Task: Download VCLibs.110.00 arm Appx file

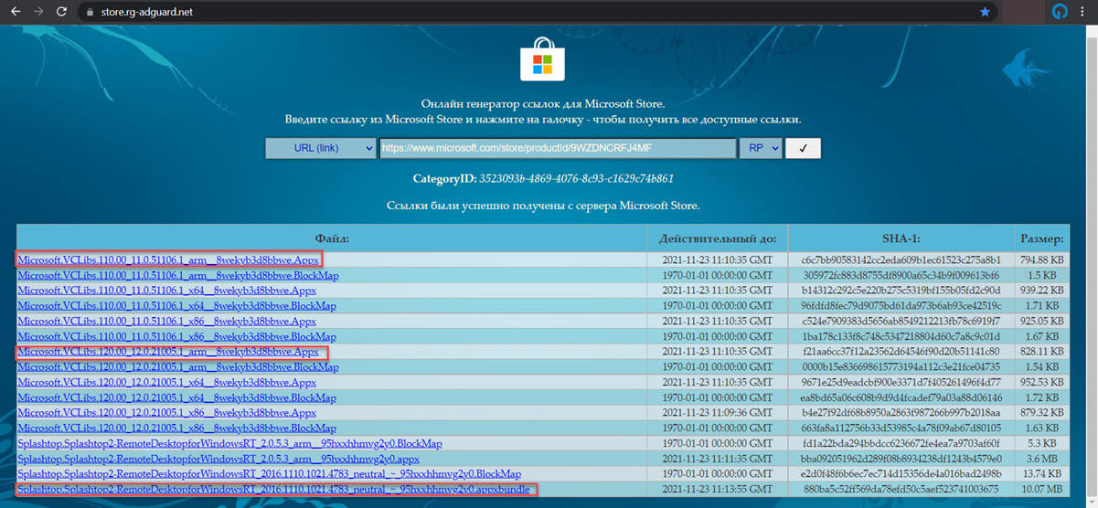Action: (x=168, y=259)
